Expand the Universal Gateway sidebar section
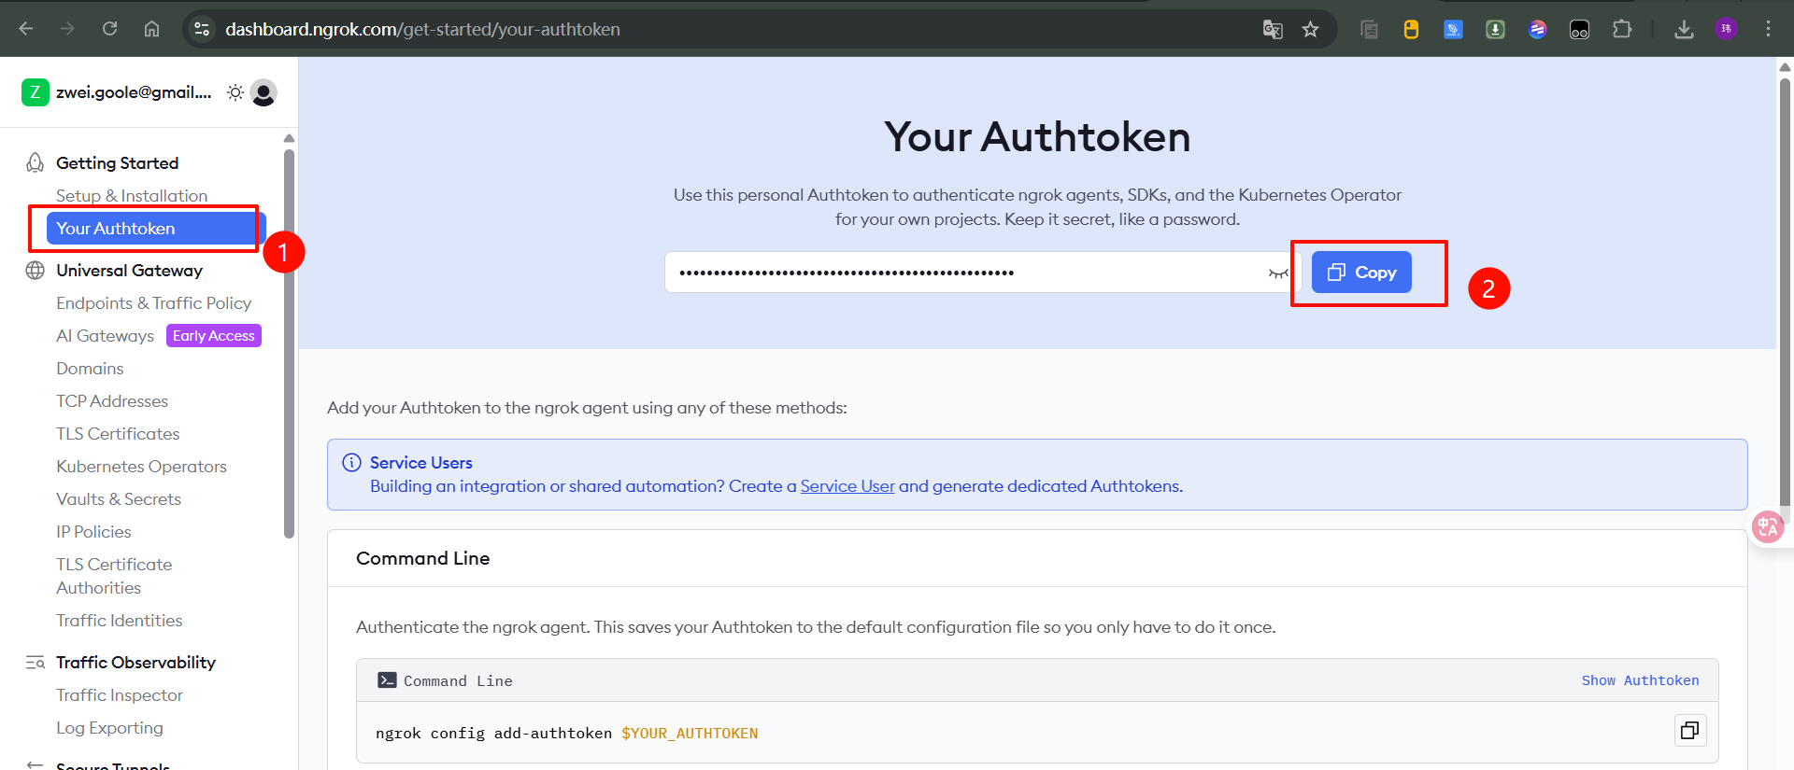This screenshot has height=770, width=1794. [129, 271]
